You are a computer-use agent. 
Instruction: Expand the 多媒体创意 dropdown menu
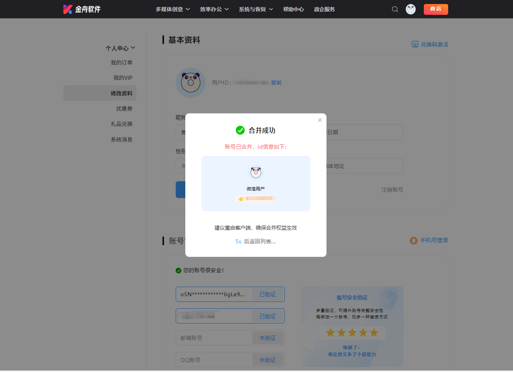pyautogui.click(x=172, y=9)
